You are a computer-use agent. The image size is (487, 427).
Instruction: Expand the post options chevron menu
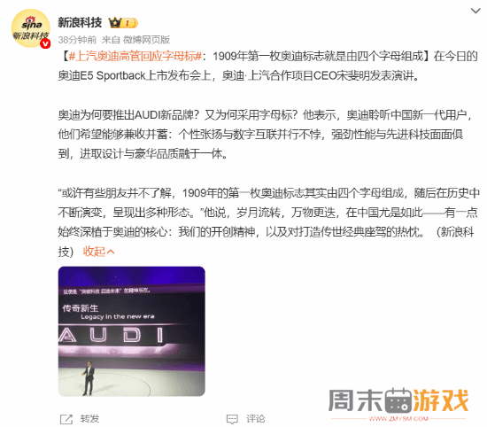(475, 11)
